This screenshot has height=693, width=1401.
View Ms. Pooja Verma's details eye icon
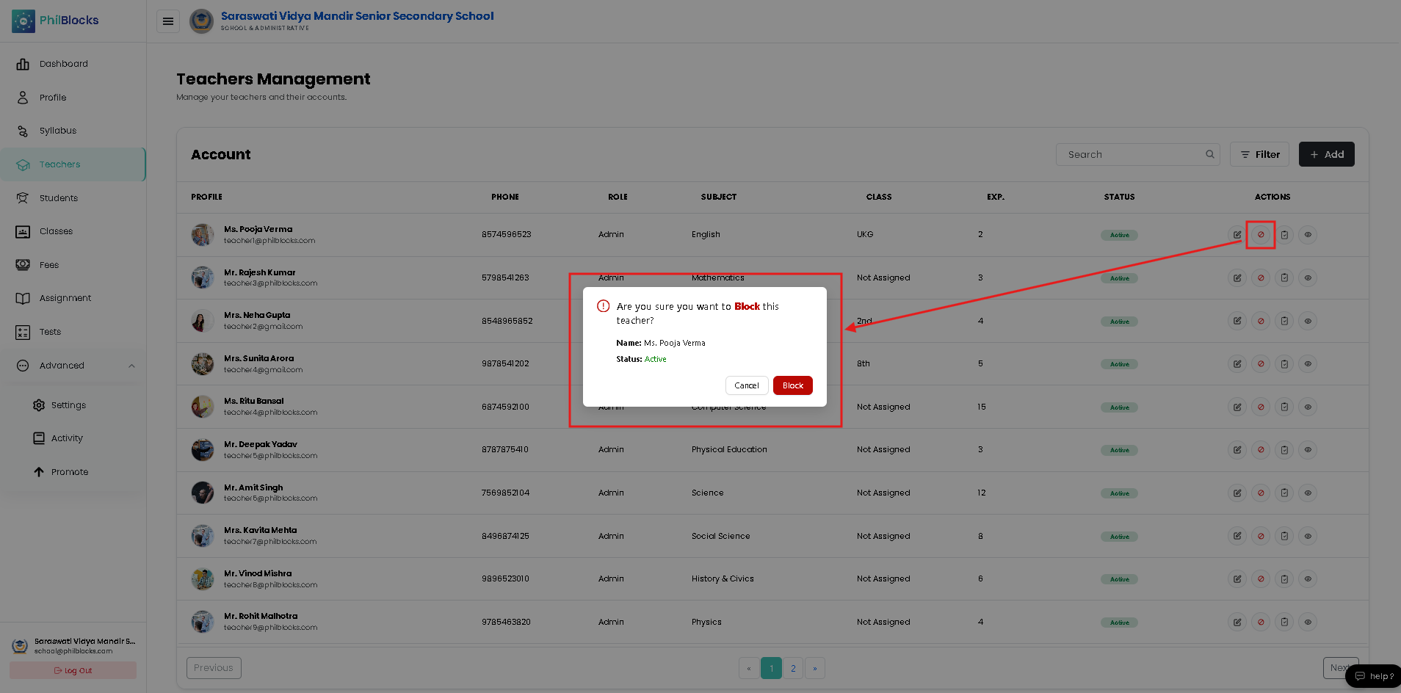click(1308, 235)
